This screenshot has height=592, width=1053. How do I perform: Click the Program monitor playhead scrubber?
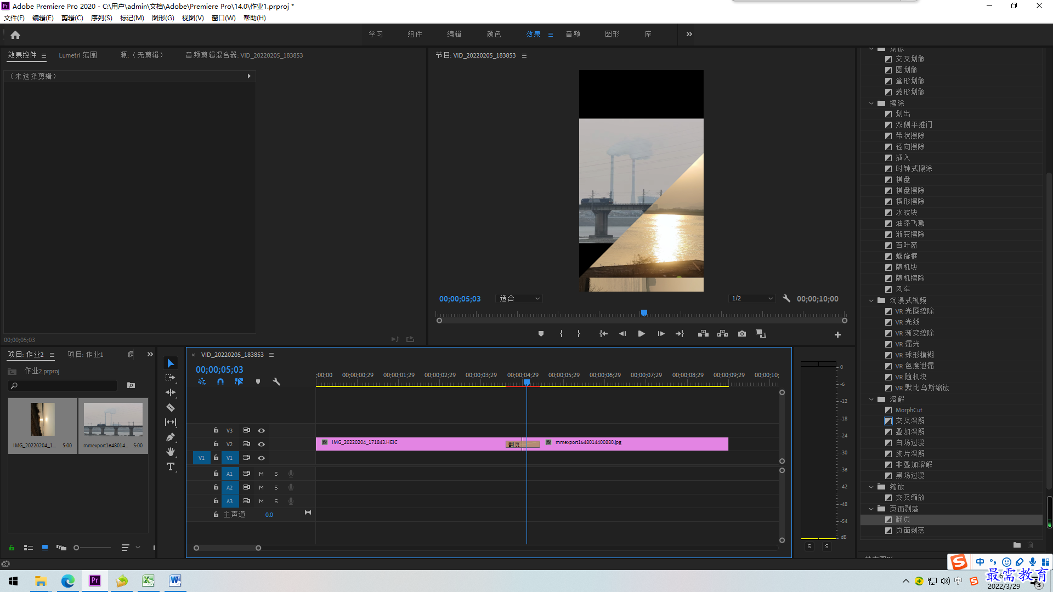[x=644, y=313]
